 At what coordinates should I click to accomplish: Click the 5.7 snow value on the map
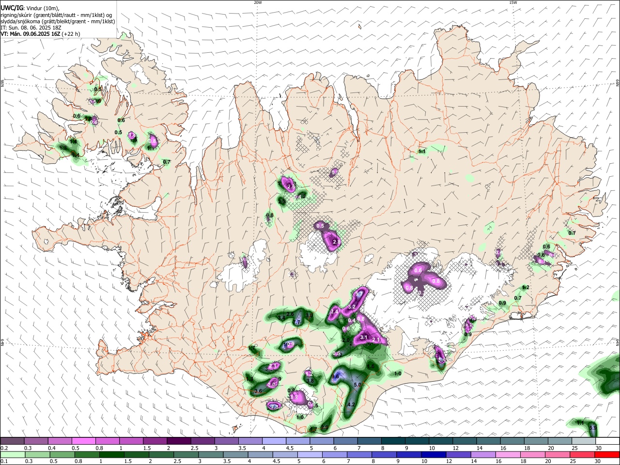point(359,294)
